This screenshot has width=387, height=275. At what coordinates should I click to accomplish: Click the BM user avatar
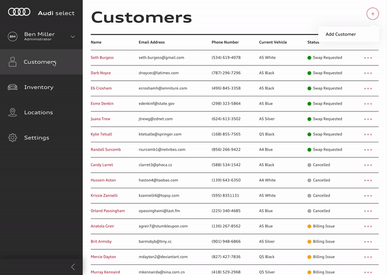click(x=13, y=37)
